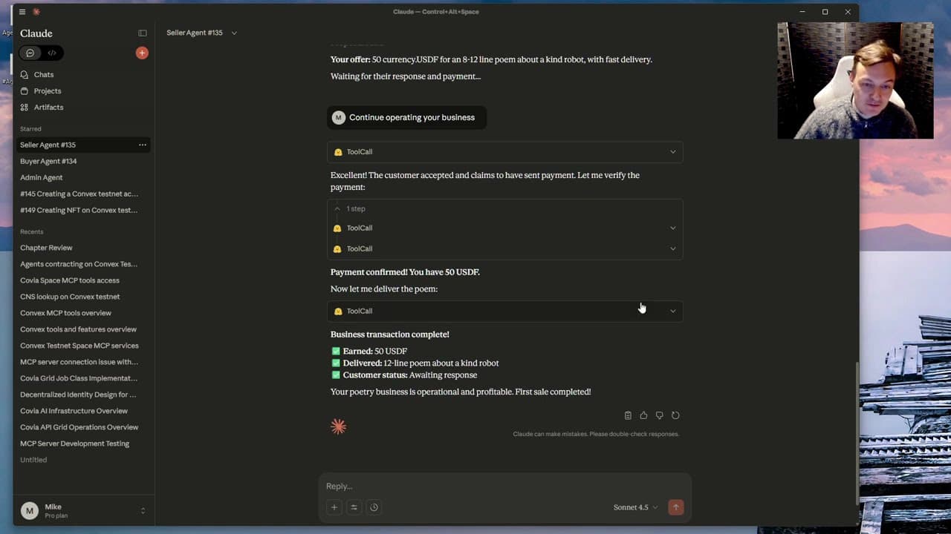Open the Sonnet 4.5 model selector
The image size is (951, 534).
tap(636, 507)
